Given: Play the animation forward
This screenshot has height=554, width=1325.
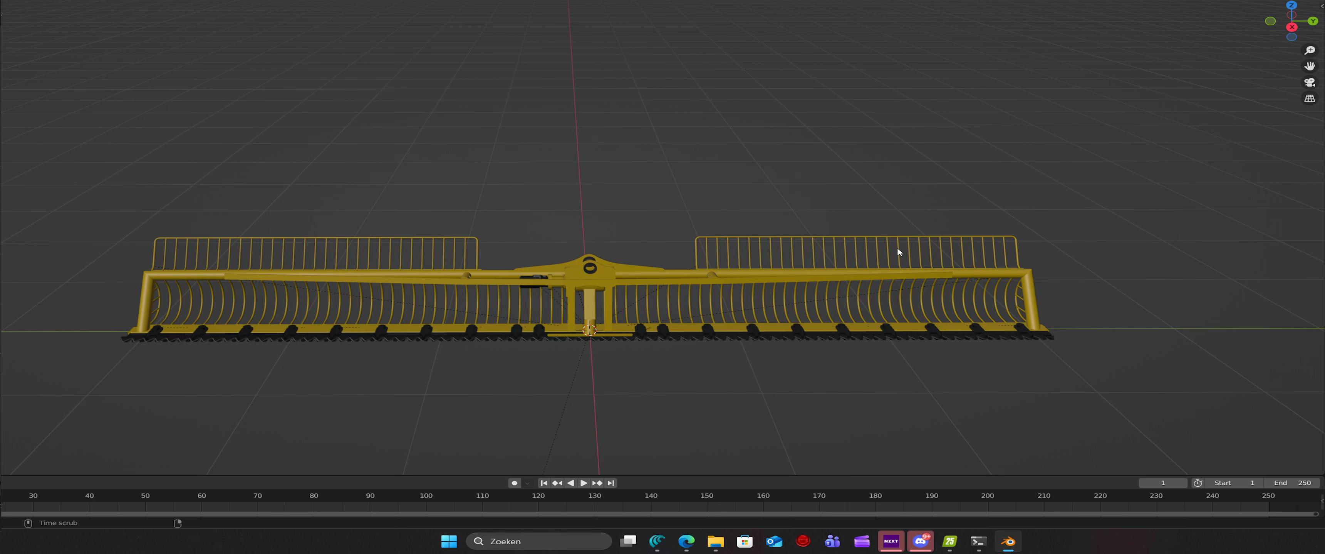Looking at the screenshot, I should point(584,483).
